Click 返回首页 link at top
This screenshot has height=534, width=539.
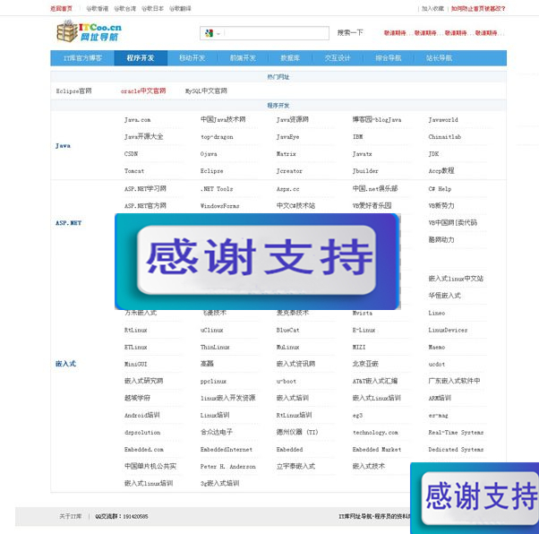pos(61,9)
